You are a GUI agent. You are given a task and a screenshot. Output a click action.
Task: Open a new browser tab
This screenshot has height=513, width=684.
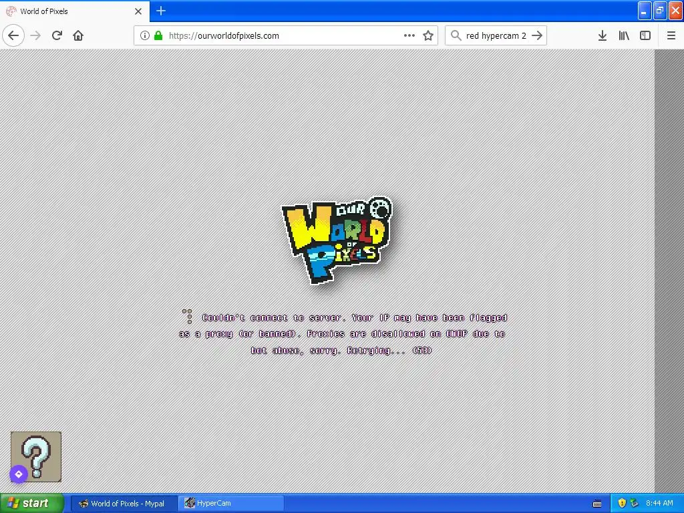coord(160,11)
